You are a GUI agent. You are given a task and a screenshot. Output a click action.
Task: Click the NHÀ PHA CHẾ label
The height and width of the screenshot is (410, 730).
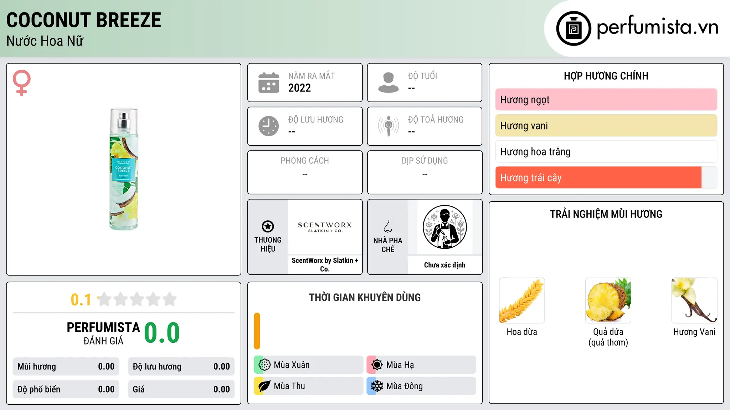[x=388, y=245]
